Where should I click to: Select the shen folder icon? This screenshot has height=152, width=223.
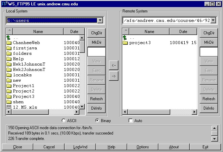(9, 102)
